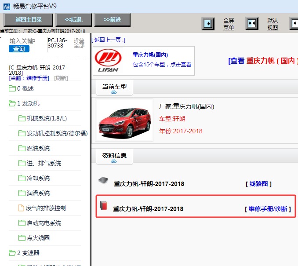Select the 2 变速器 tree item
Screen dimensions: 298x266
[x=28, y=253]
